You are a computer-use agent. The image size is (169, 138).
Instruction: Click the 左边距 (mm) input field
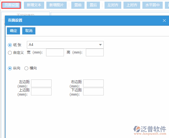(41, 83)
